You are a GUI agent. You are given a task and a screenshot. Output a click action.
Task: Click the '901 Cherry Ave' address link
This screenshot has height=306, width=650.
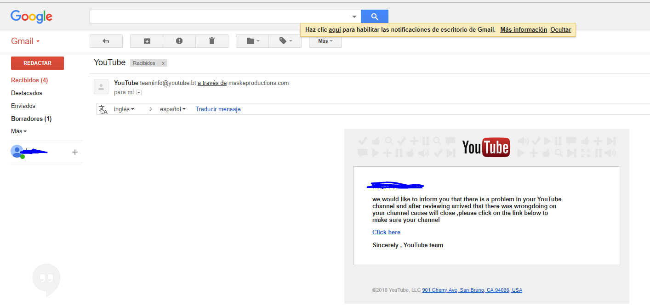pyautogui.click(x=472, y=290)
